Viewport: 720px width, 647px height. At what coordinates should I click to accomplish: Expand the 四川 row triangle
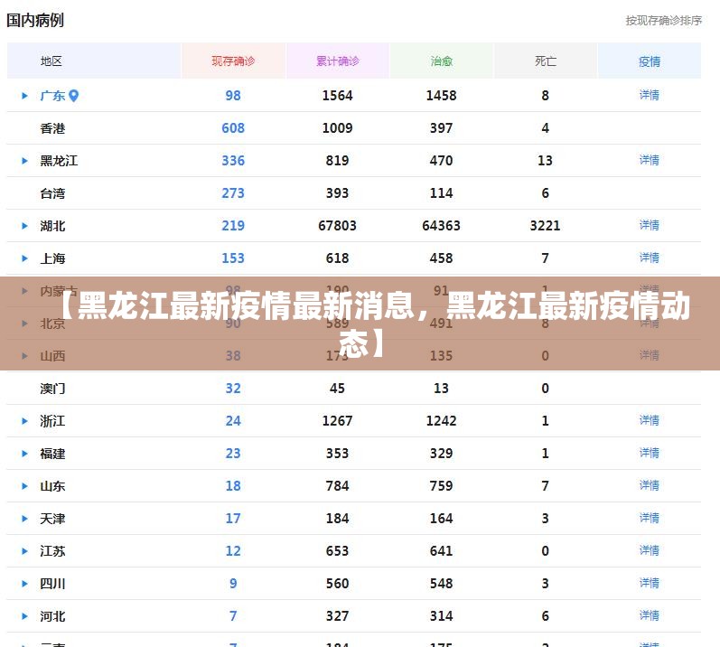click(x=24, y=584)
